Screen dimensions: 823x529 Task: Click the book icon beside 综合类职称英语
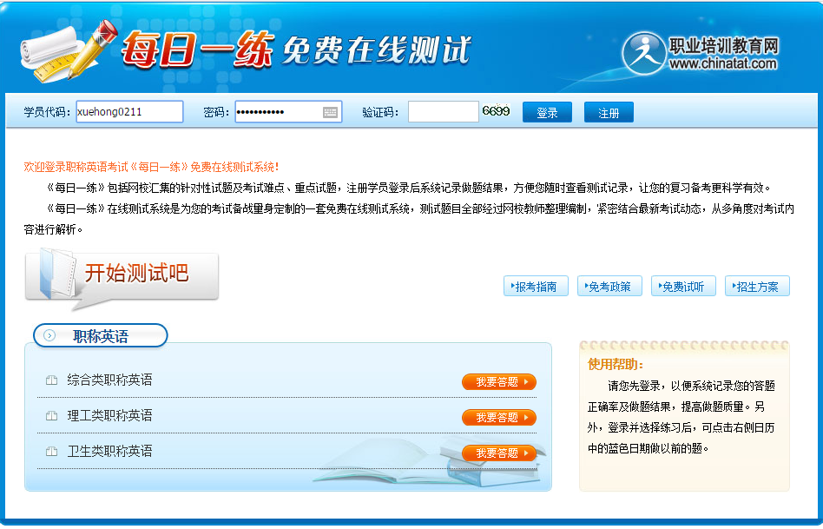(x=51, y=380)
